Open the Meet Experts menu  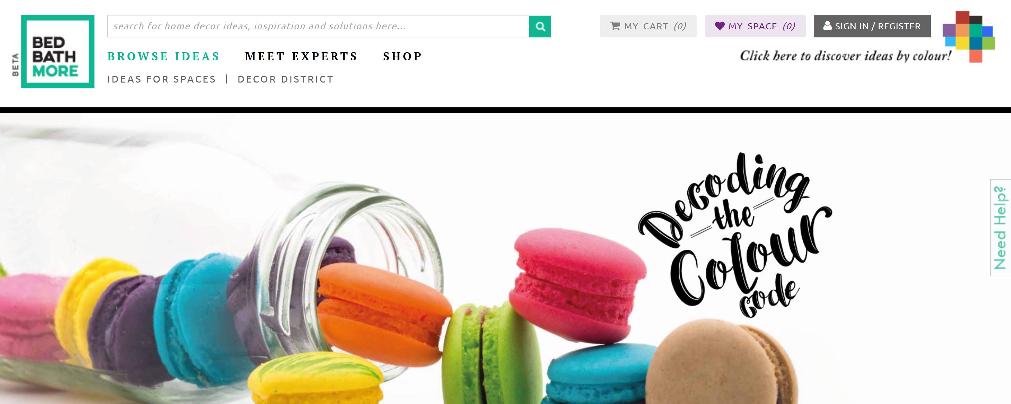(x=301, y=56)
